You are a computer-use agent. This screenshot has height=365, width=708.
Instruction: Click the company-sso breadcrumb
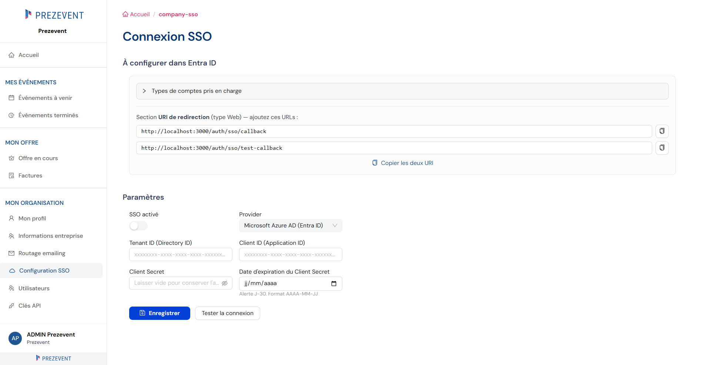178,14
